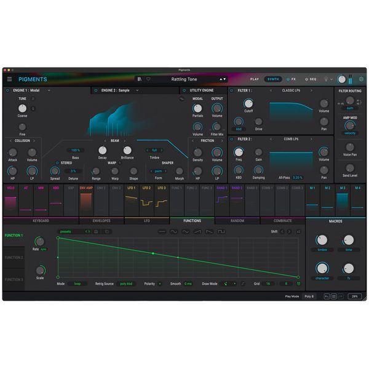
Task: Open the hamburger main menu
Action: point(9,79)
